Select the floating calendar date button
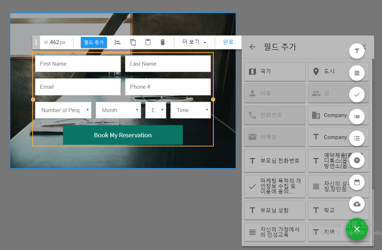 coord(356,182)
